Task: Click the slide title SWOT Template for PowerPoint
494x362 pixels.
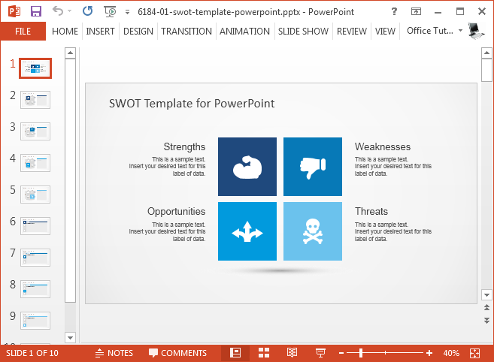Action: 192,103
